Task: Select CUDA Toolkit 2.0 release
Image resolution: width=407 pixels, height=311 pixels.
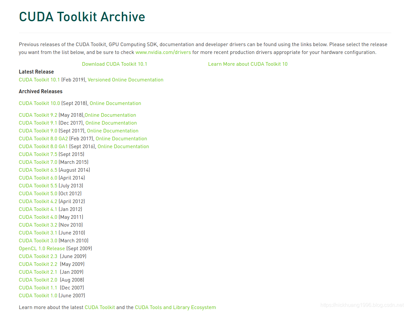Action: click(38, 280)
